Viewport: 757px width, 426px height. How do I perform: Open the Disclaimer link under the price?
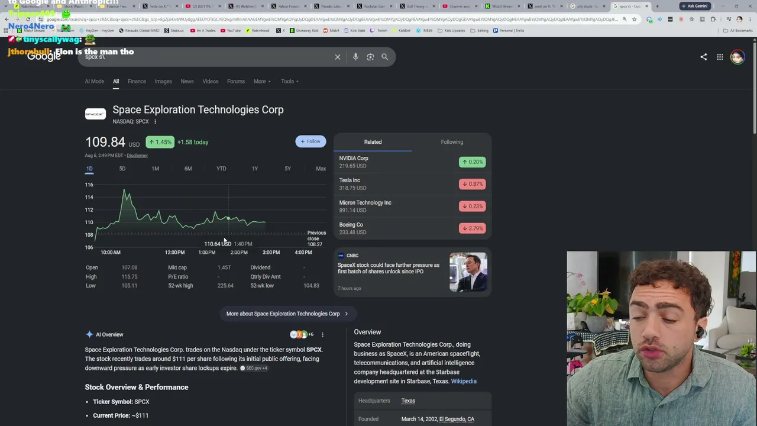pyautogui.click(x=137, y=156)
